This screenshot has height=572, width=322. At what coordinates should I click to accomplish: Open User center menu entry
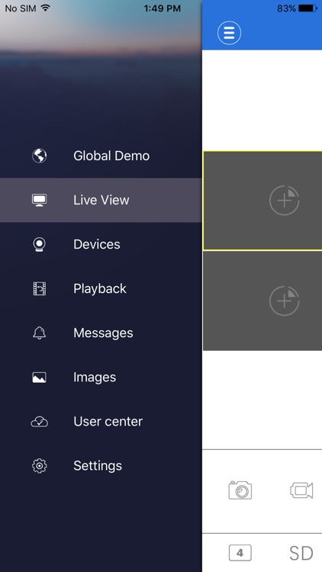[101, 422]
